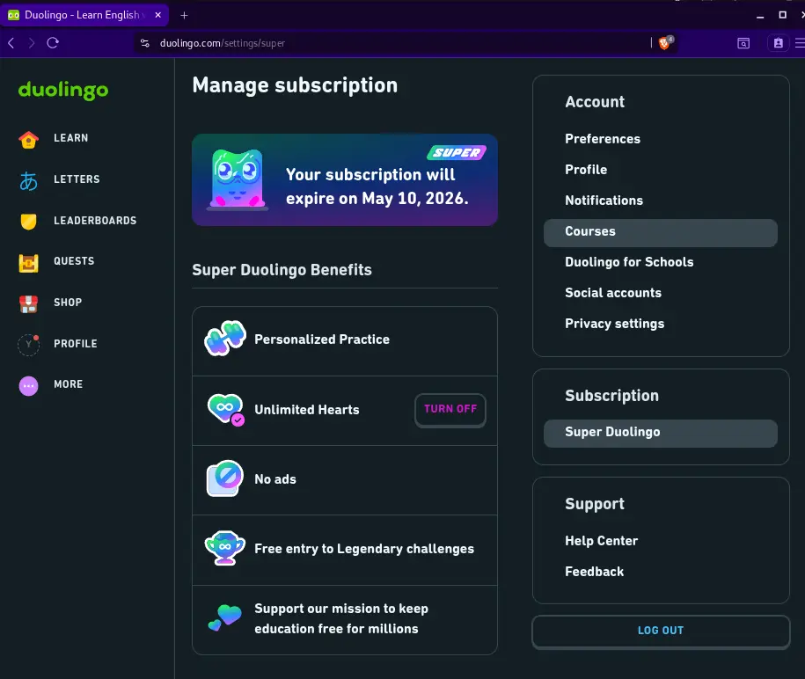
Task: Open Letters hiragana icon in sidebar
Action: pyautogui.click(x=29, y=180)
